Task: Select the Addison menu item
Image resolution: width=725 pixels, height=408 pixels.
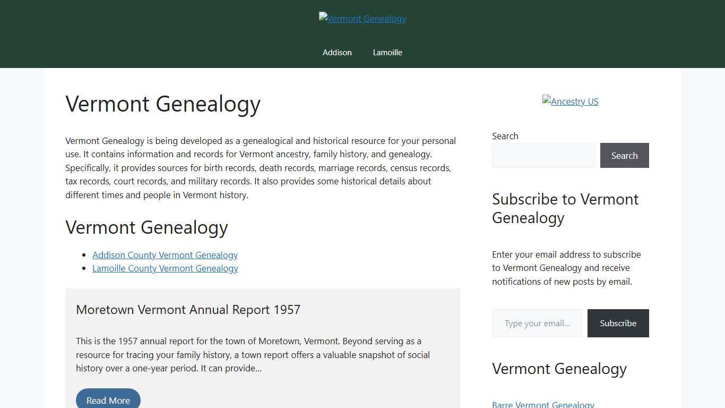Action: tap(337, 52)
